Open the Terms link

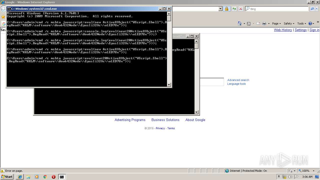coord(171,128)
